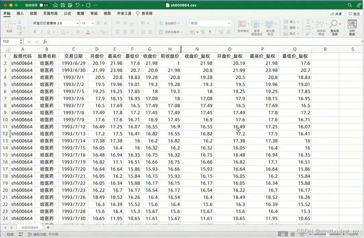Open the number format 常规 dropdown

click(x=229, y=23)
